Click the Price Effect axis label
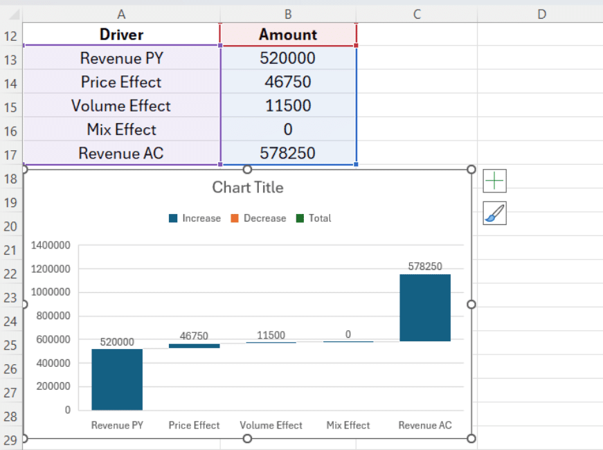603x450 pixels. [194, 425]
